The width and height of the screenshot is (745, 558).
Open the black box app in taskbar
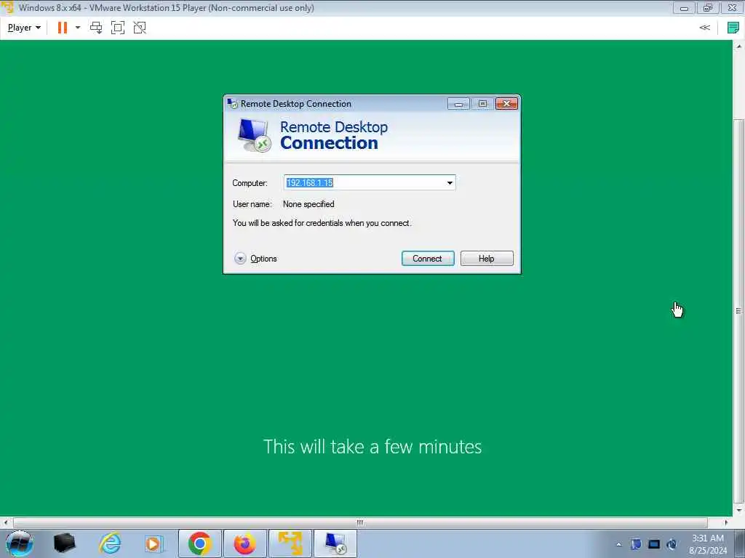[x=65, y=543]
